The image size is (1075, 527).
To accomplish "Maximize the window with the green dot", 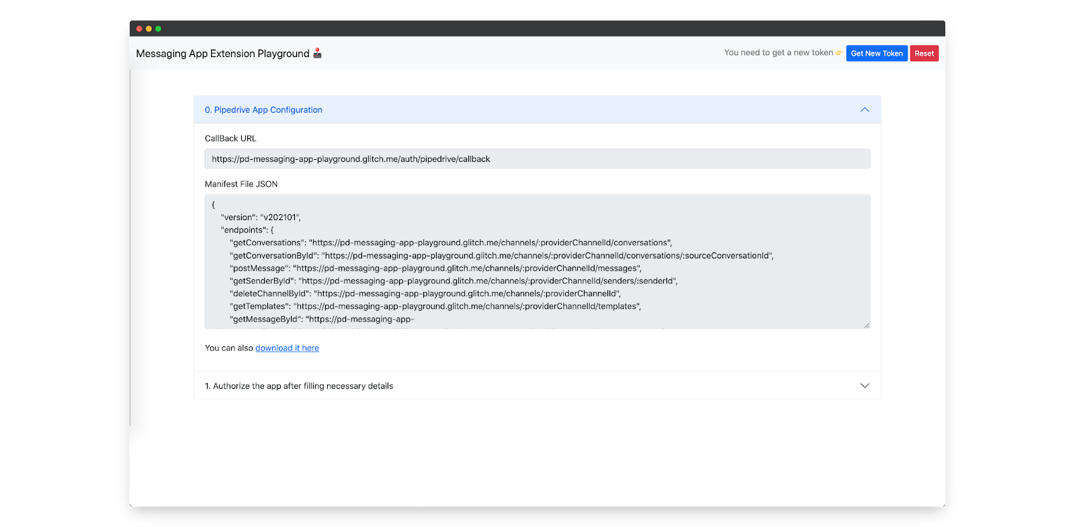I will [x=158, y=29].
